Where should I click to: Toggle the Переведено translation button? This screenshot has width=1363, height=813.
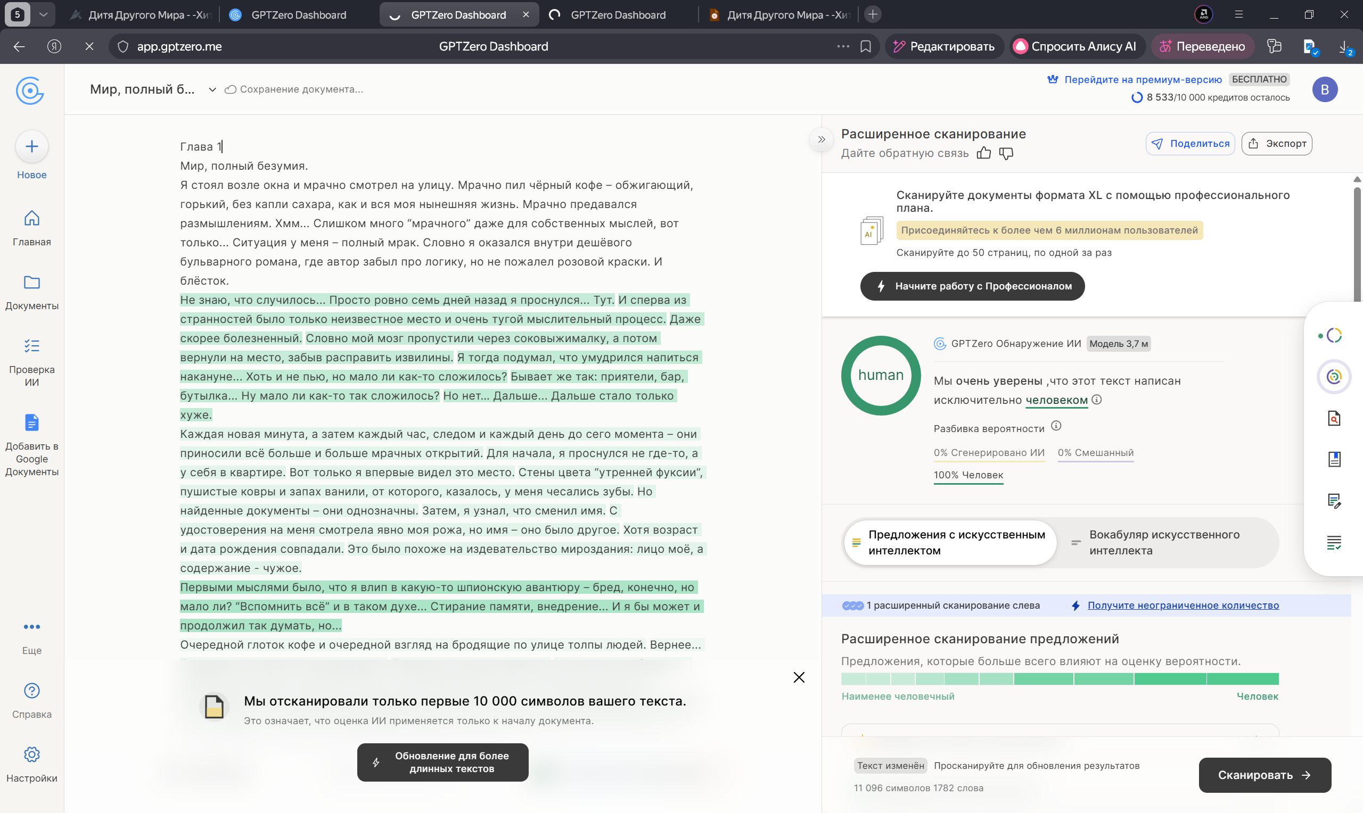pyautogui.click(x=1203, y=47)
